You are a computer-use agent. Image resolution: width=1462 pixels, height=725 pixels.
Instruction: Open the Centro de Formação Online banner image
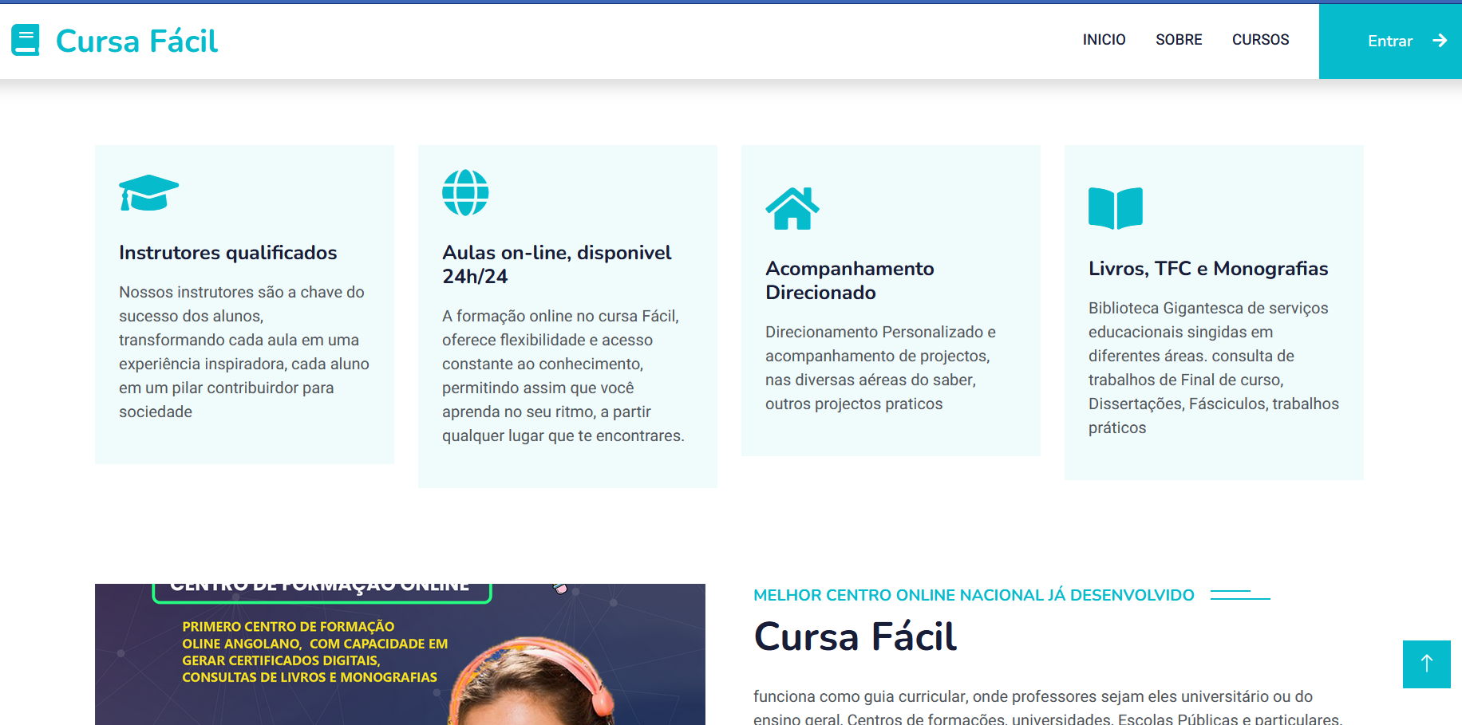point(399,654)
